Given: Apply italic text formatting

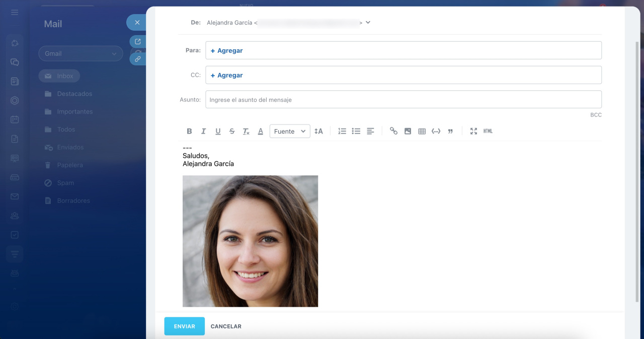Looking at the screenshot, I should (x=203, y=131).
